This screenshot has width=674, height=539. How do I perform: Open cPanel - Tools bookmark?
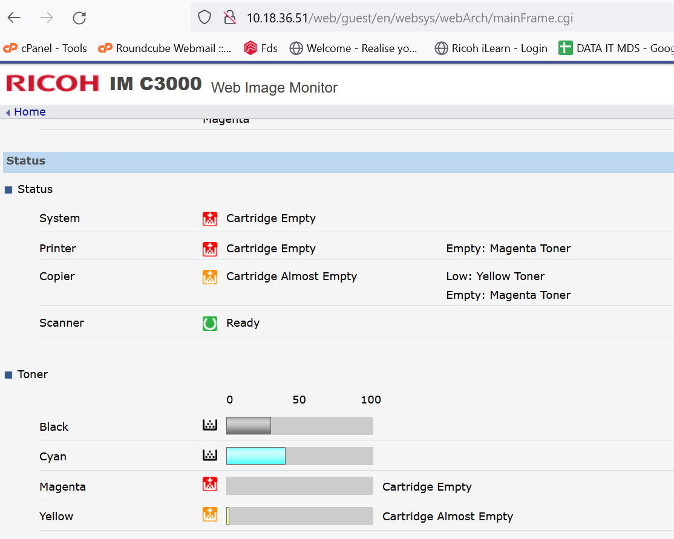[45, 48]
